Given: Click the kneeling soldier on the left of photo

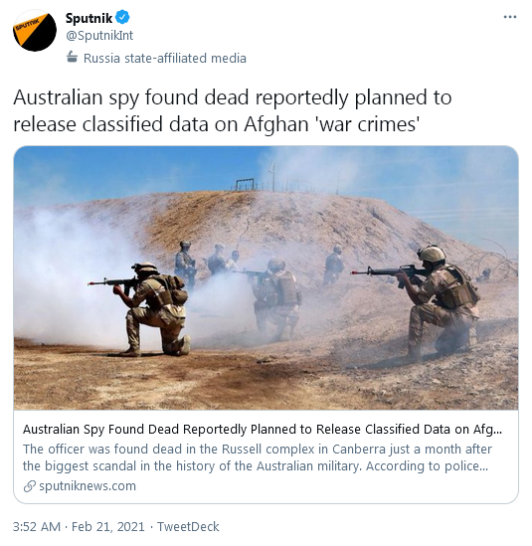Looking at the screenshot, I should point(151,308).
